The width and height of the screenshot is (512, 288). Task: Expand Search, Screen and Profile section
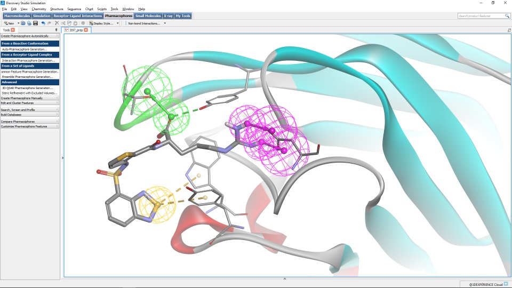30,110
